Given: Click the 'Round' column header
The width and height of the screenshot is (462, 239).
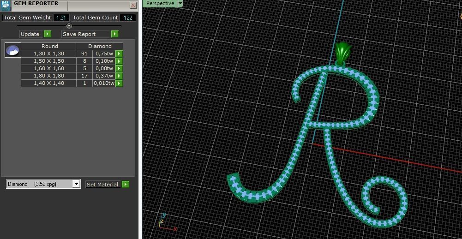Looking at the screenshot, I should (48, 46).
